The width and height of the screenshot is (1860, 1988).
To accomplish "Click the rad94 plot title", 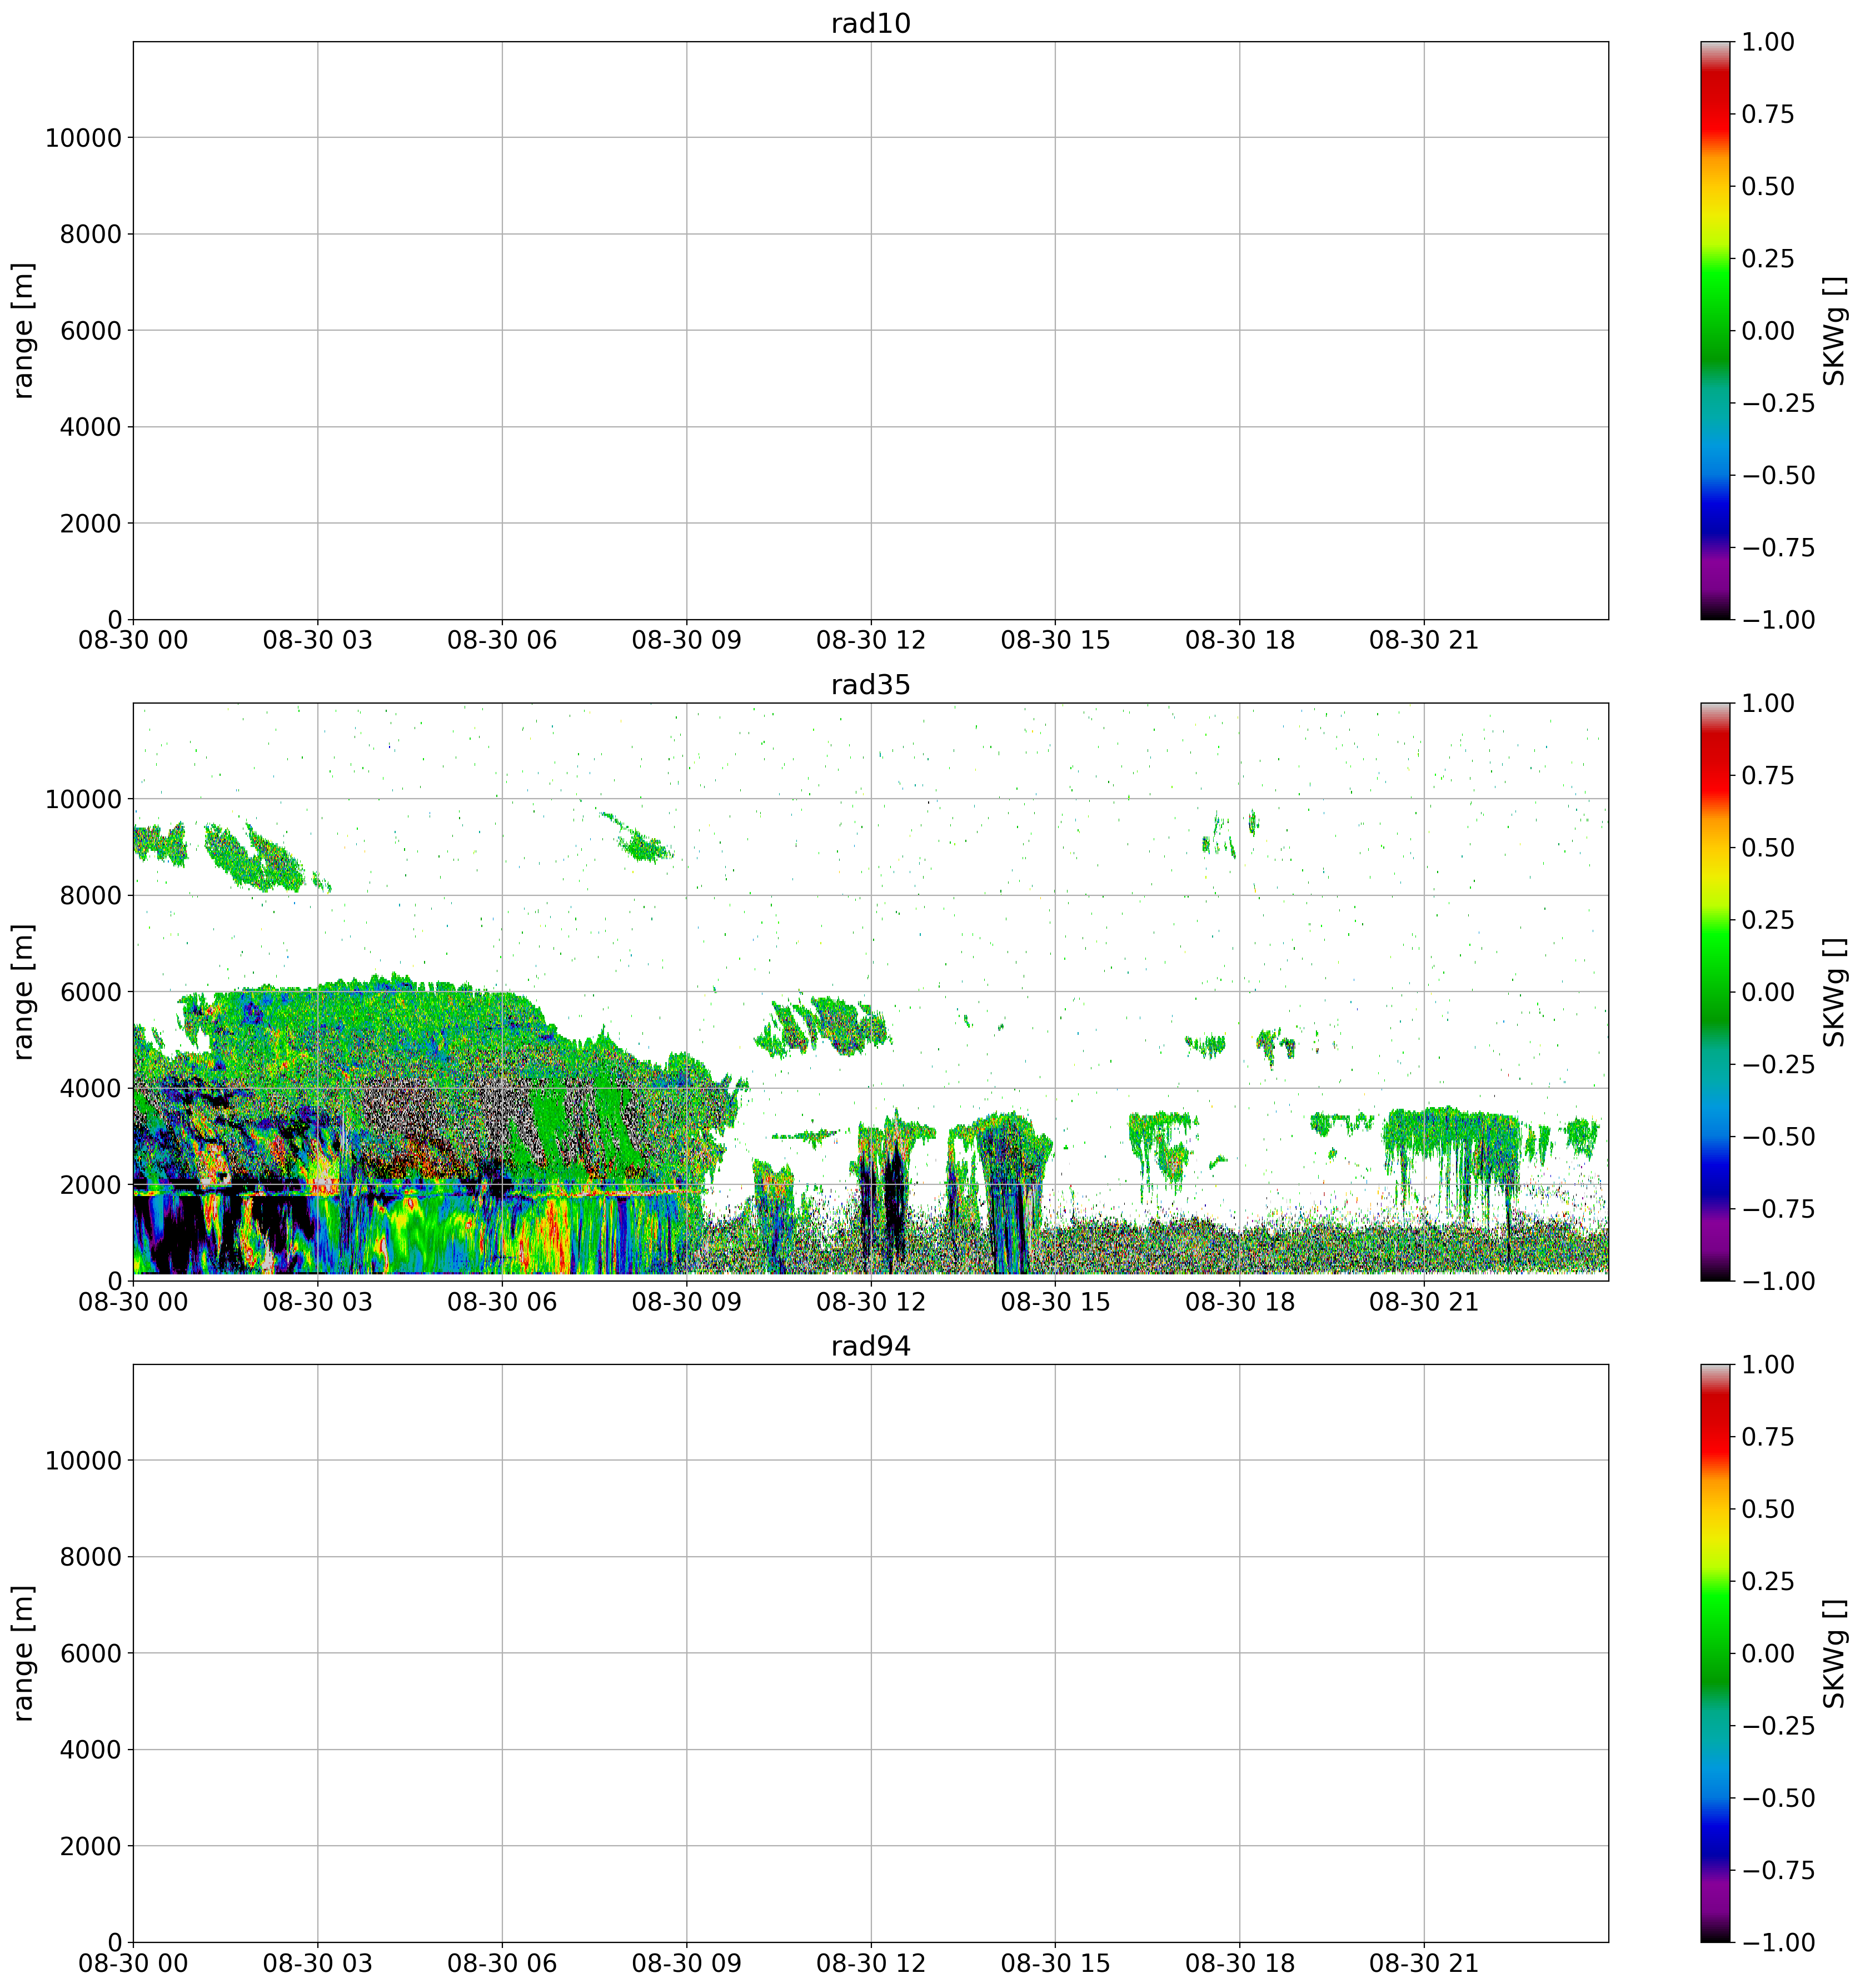I will coord(870,1346).
